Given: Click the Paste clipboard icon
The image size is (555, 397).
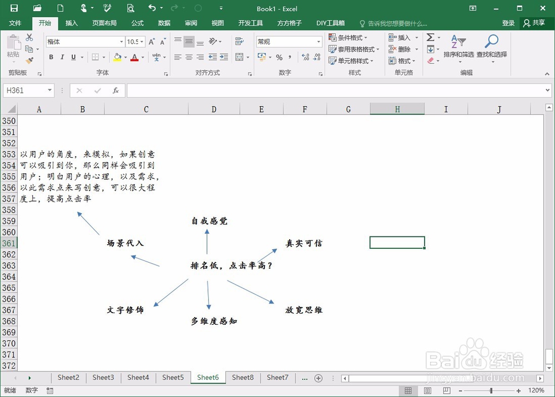Looking at the screenshot, I should pyautogui.click(x=13, y=42).
